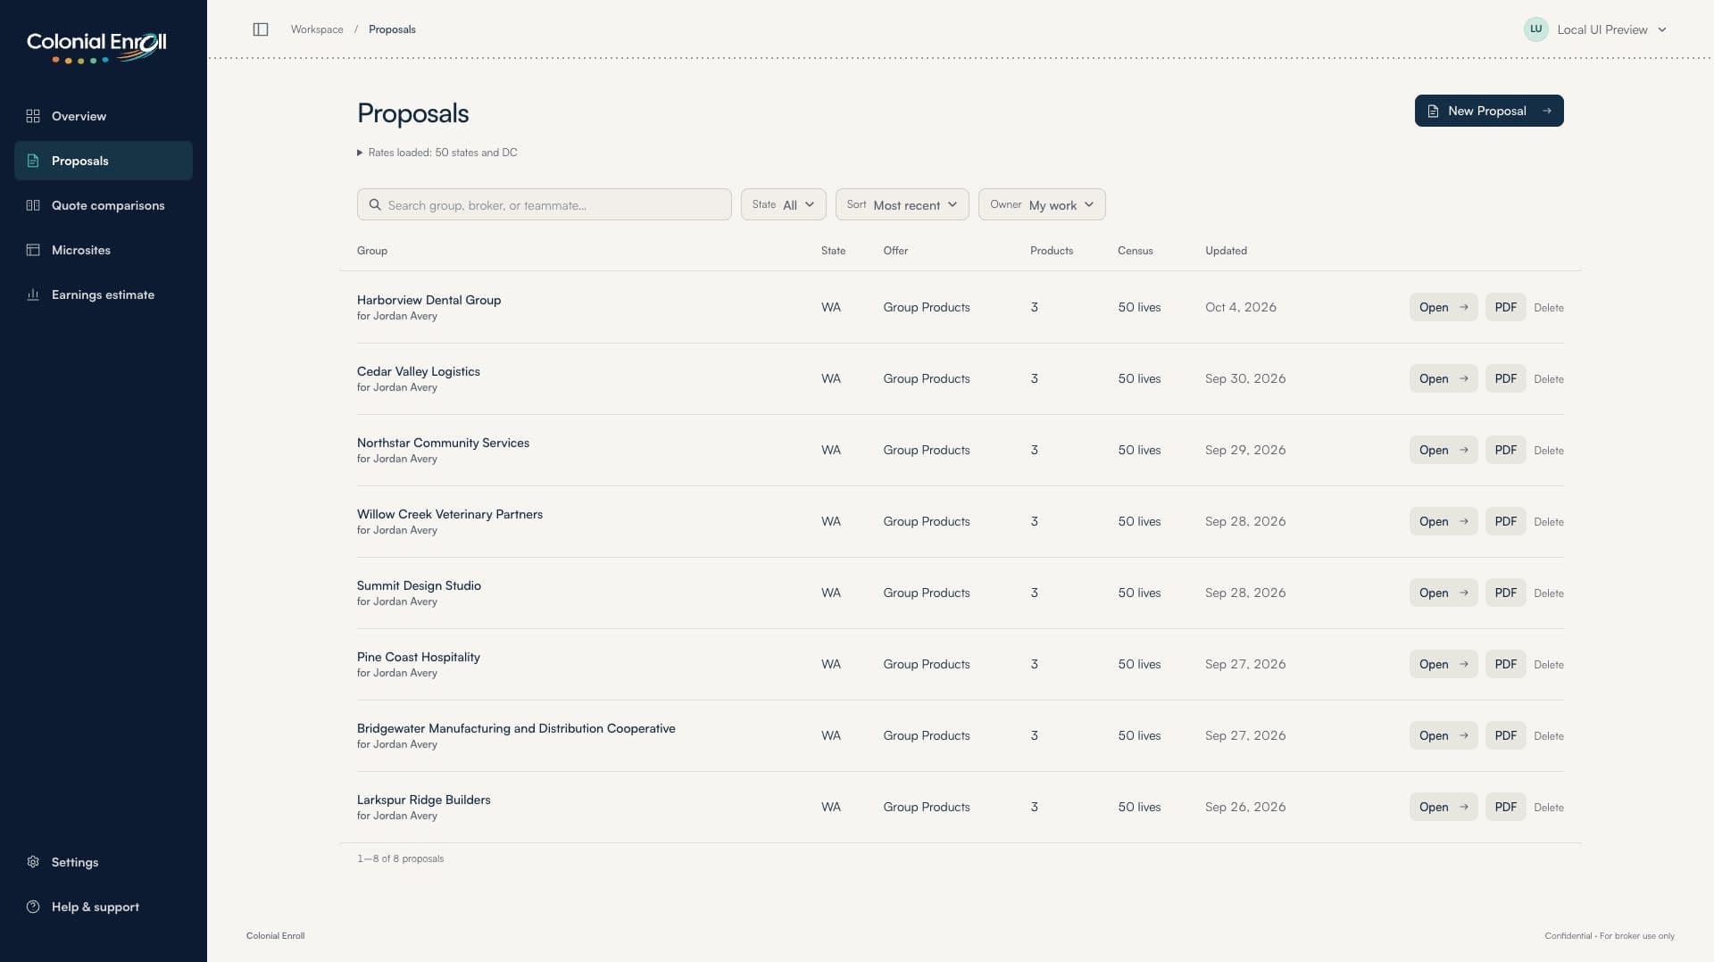1714x962 pixels.
Task: Go to Proposals in the sidebar
Action: [104, 161]
